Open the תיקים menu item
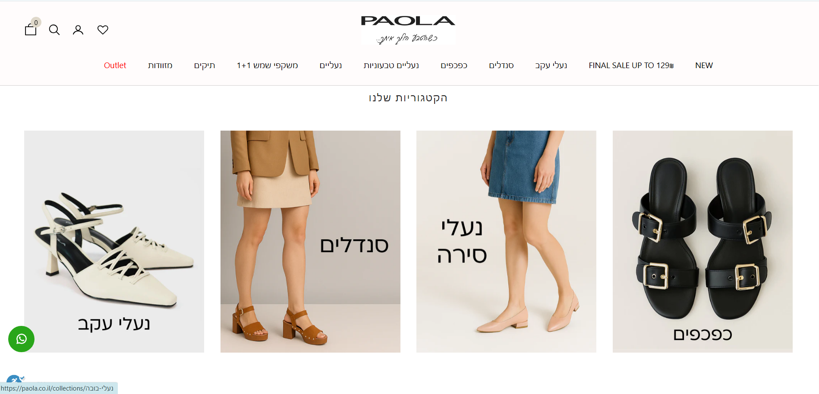 point(205,66)
